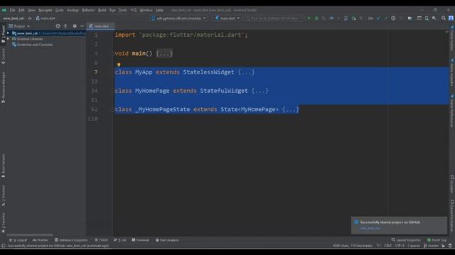Image resolution: width=455 pixels, height=255 pixels.
Task: Click the Git update project arrow icon
Action: tap(378, 18)
